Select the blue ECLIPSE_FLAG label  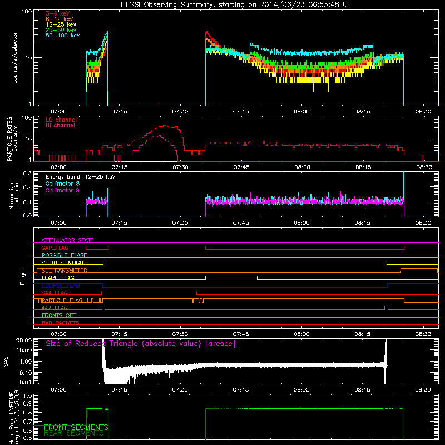[61, 285]
